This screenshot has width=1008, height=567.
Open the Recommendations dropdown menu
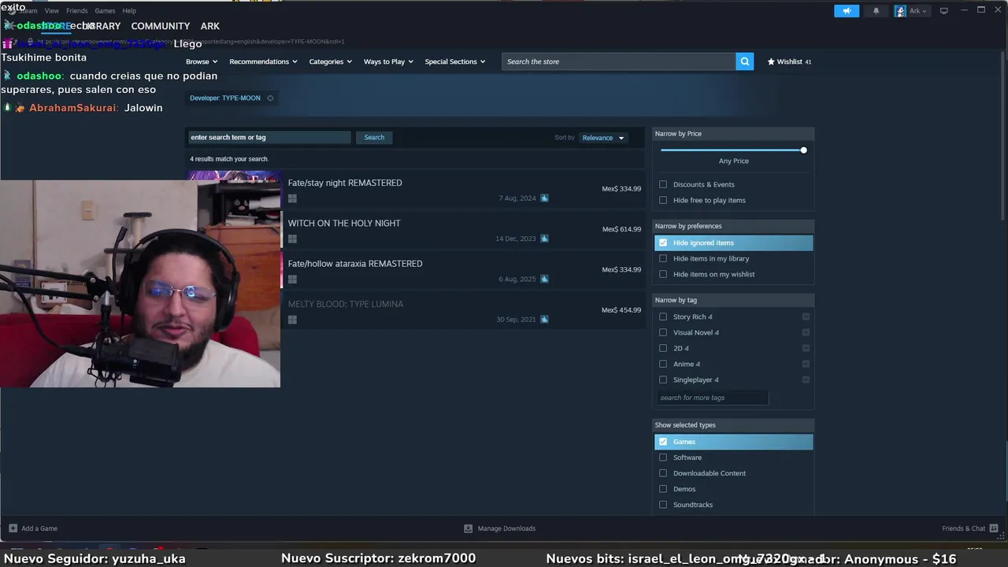[263, 61]
